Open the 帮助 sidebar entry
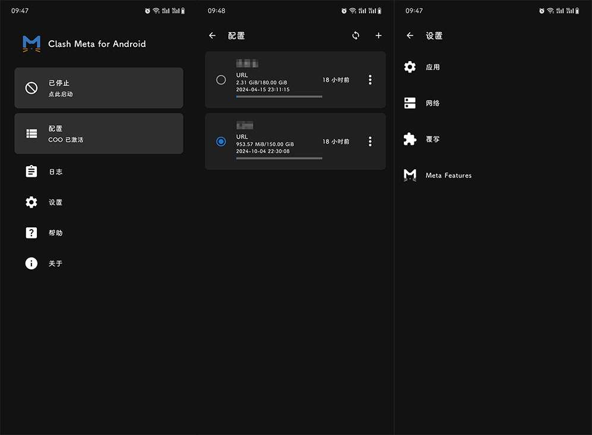Image resolution: width=592 pixels, height=435 pixels. pos(31,232)
